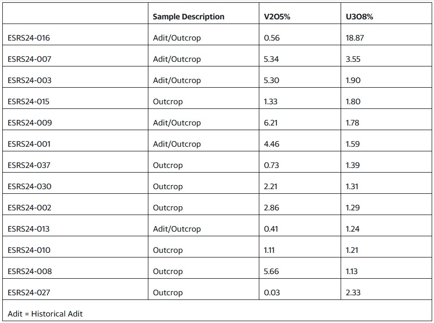Select the ESRS24-027 row label
The height and width of the screenshot is (323, 434).
pyautogui.click(x=30, y=293)
